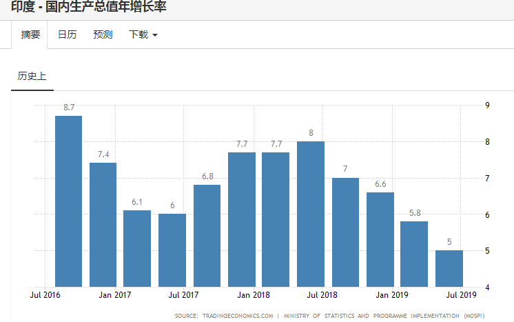514x322 pixels.
Task: Open the 预测 forecast tab
Action: (x=103, y=34)
